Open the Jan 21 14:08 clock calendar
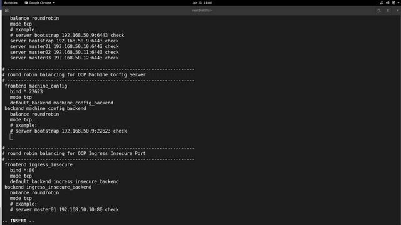This screenshot has width=401, height=225. pos(202,2)
